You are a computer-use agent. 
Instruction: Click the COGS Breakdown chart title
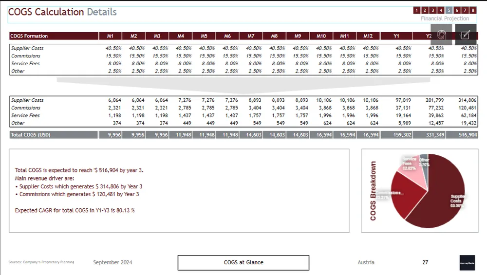coord(373,191)
